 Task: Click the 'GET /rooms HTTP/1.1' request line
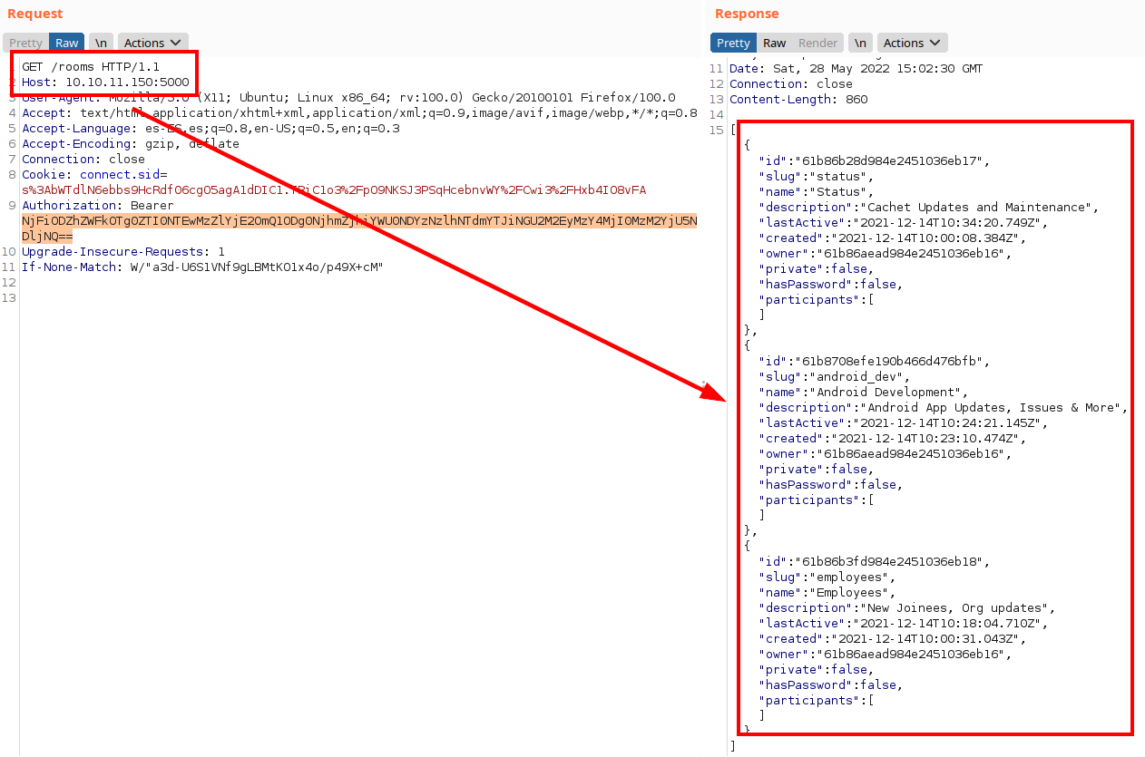point(91,67)
